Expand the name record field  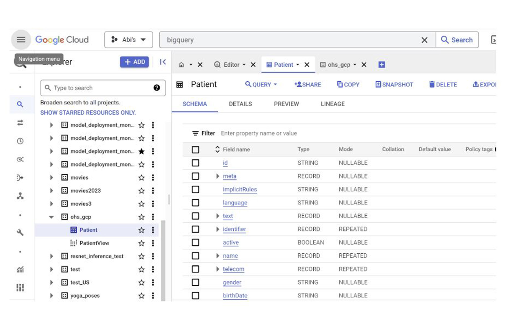(218, 256)
